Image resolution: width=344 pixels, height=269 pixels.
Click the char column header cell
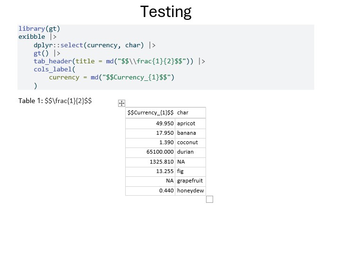[190, 113]
